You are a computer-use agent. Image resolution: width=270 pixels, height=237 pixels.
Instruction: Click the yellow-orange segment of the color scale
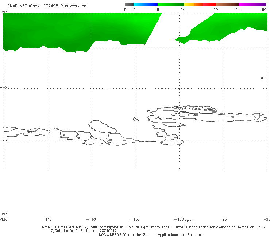pos(194,4)
